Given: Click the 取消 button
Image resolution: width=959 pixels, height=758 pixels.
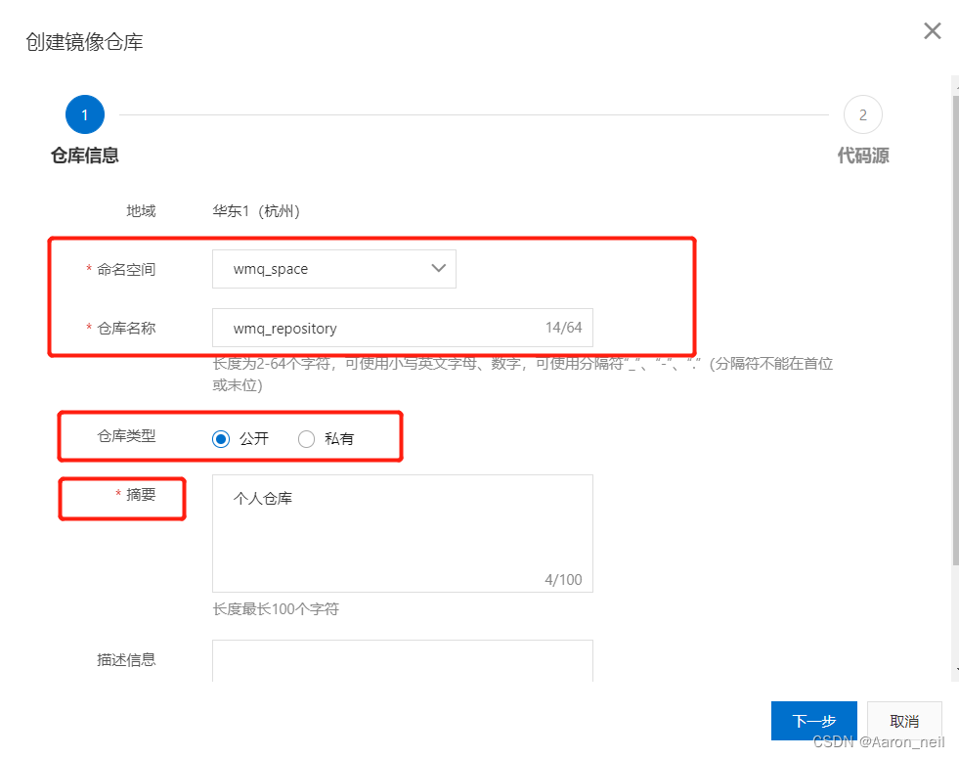Looking at the screenshot, I should pos(904,721).
